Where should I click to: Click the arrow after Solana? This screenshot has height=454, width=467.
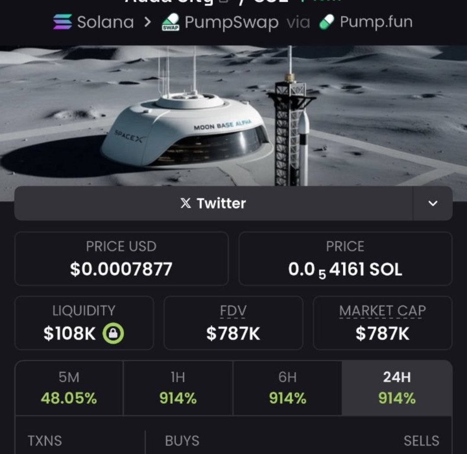(x=148, y=22)
